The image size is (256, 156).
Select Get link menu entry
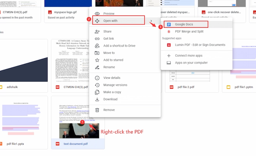pos(125,39)
